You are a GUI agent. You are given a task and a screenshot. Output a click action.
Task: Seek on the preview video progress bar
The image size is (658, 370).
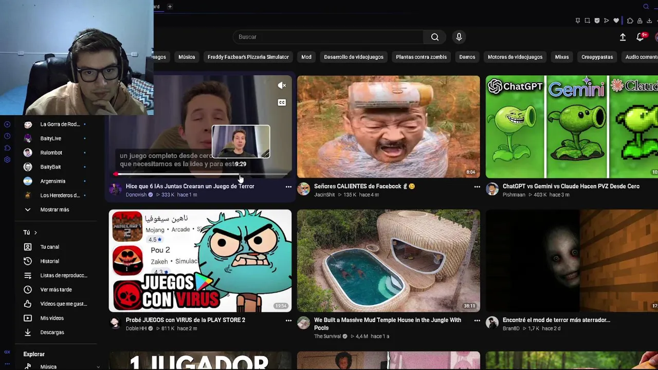pos(200,175)
